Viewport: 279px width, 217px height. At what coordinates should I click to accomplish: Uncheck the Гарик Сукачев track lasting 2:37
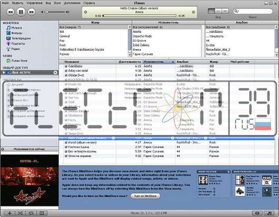point(66,147)
